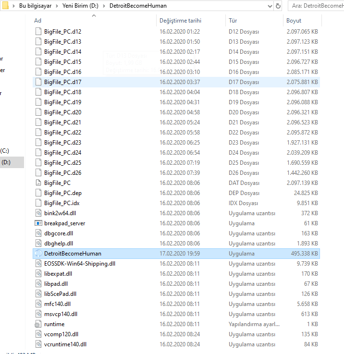Click the date 16.02.2020 01:22

pos(180,31)
